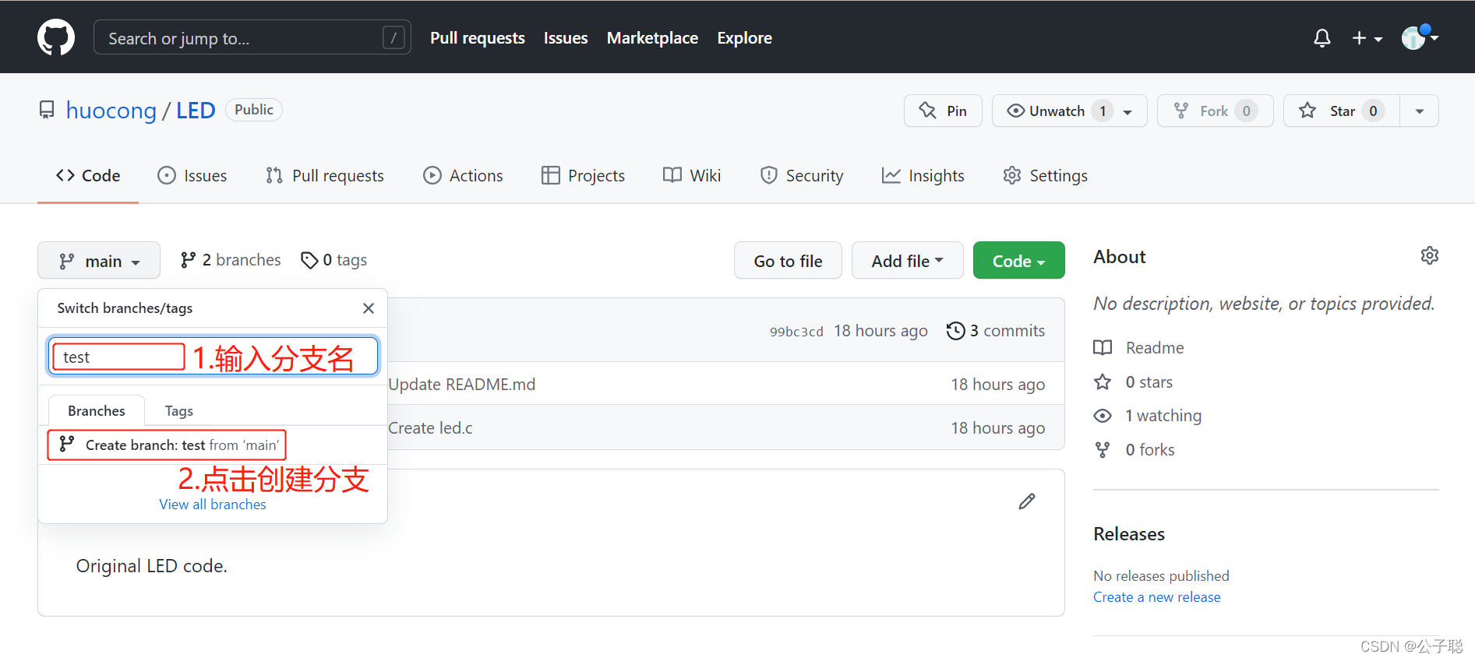
Task: Click Go to file button
Action: tap(788, 261)
